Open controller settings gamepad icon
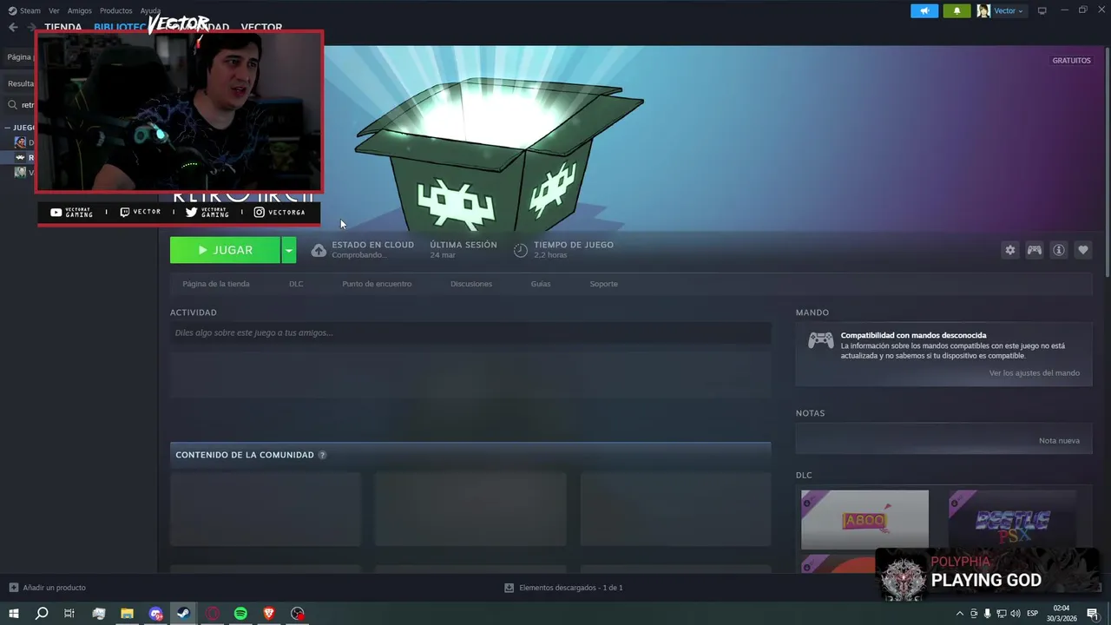The height and width of the screenshot is (625, 1111). coord(1035,250)
